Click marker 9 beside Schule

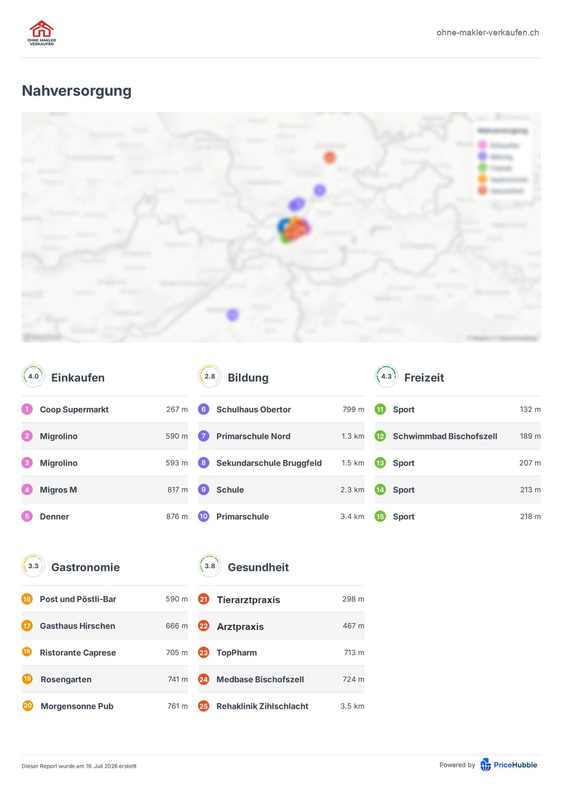(204, 489)
